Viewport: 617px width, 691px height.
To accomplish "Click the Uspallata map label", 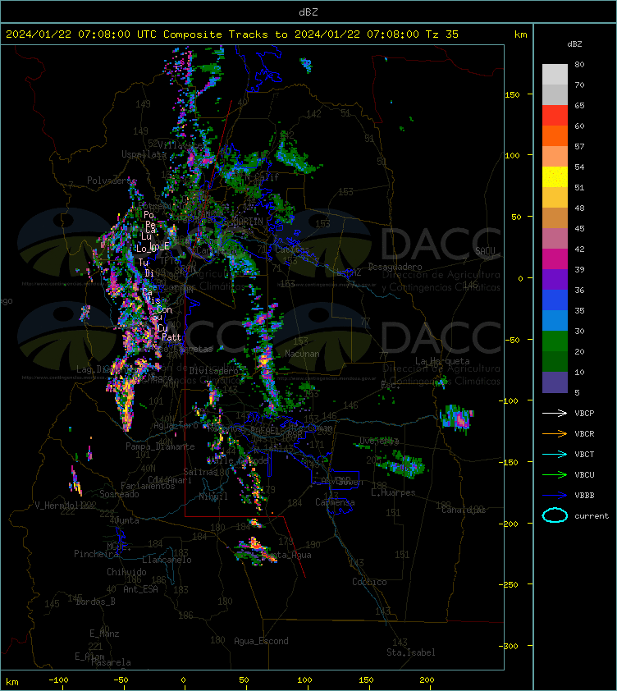I will point(144,154).
